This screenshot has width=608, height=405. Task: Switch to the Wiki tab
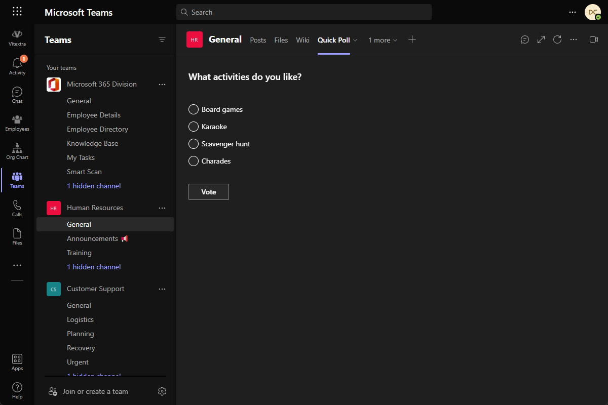click(303, 40)
